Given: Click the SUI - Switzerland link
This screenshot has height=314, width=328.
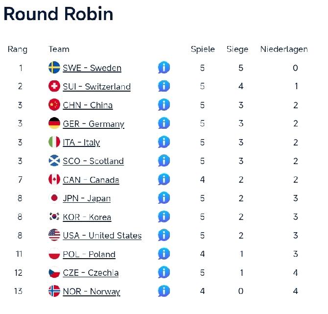Looking at the screenshot, I should point(96,87).
